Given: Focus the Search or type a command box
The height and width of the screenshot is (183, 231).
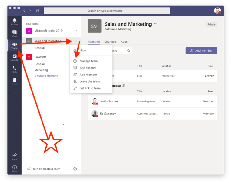Looking at the screenshot, I should tap(107, 11).
